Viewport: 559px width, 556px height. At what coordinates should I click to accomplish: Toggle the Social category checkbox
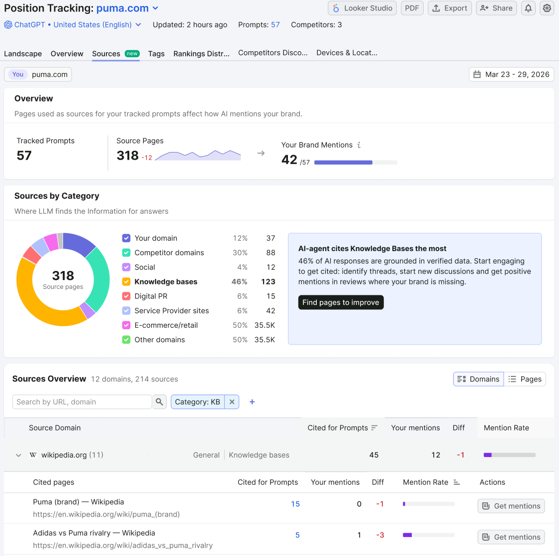[126, 268]
